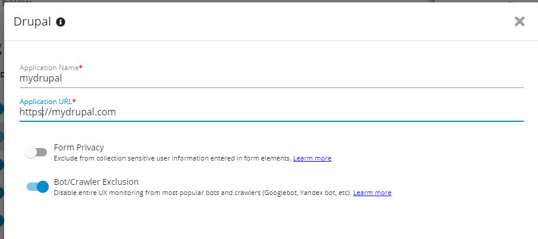The image size is (538, 239).
Task: Open Learn more link for Form Privacy
Action: tap(312, 158)
